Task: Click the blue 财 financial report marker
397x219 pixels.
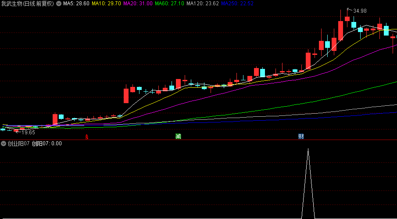Action: pos(301,136)
